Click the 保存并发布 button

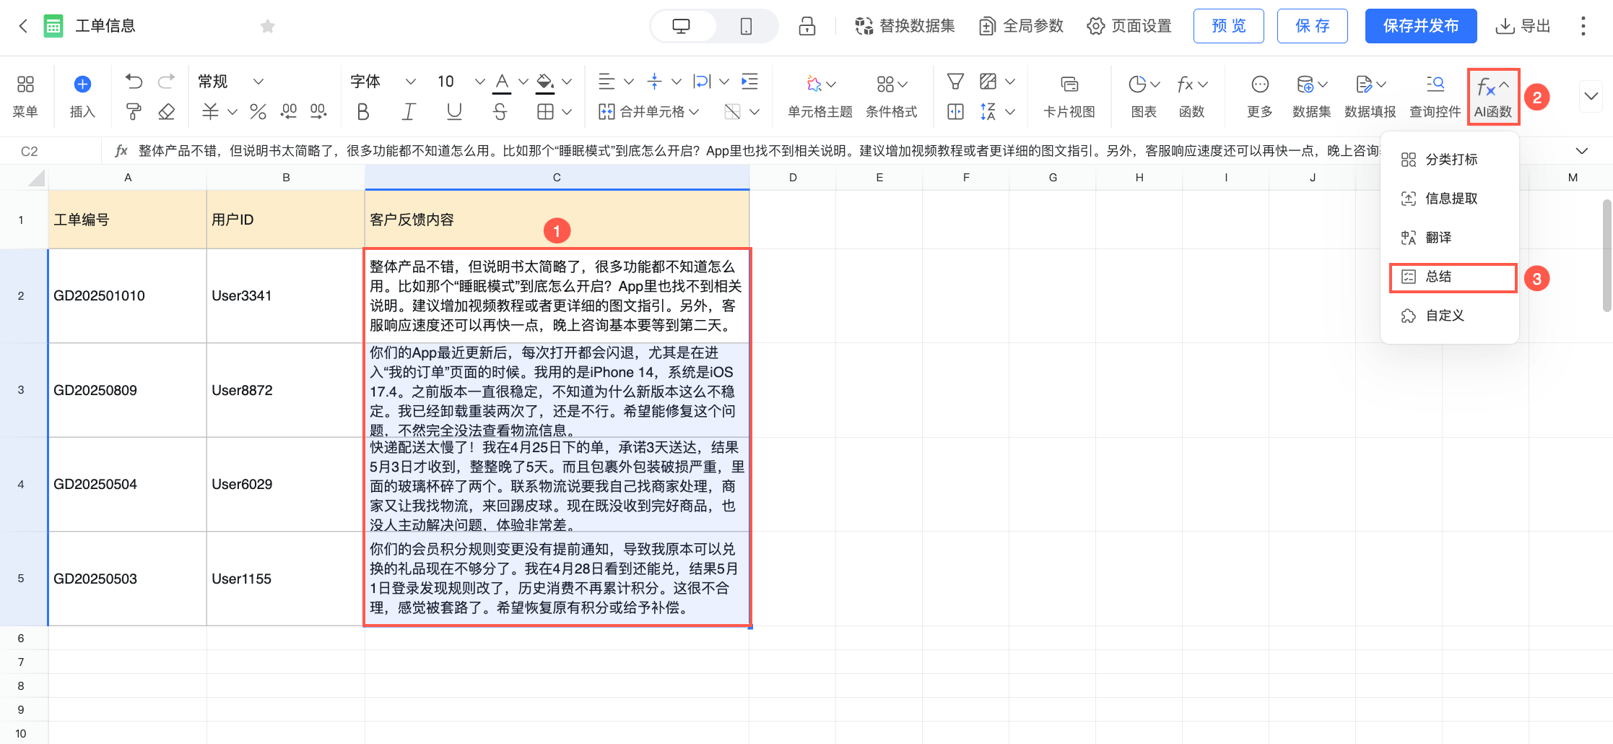point(1421,26)
